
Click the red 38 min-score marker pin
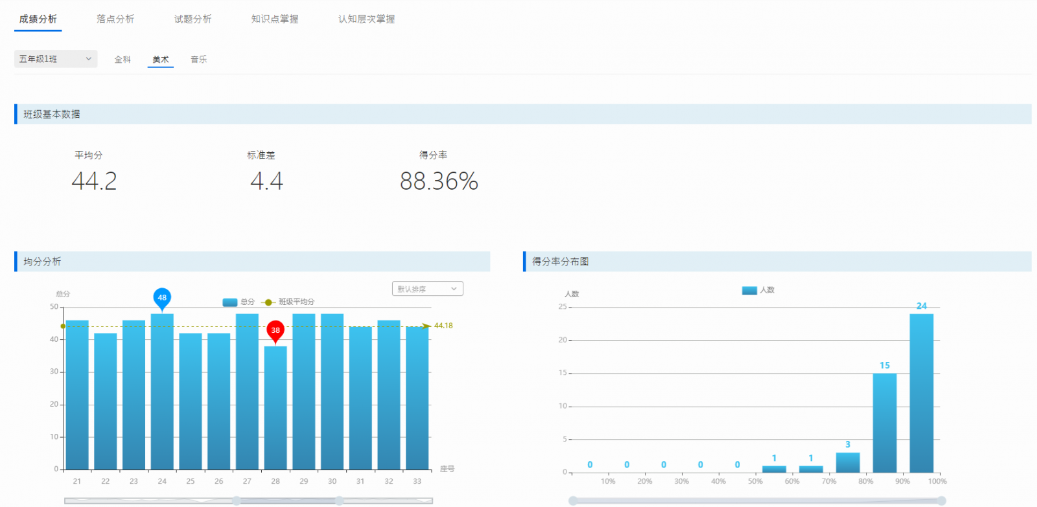point(275,330)
